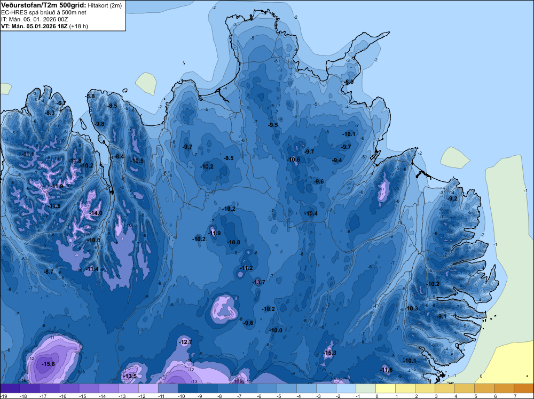This screenshot has height=399, width=534.
Task: Click the -10.5 temperature value
Action: tap(137, 161)
